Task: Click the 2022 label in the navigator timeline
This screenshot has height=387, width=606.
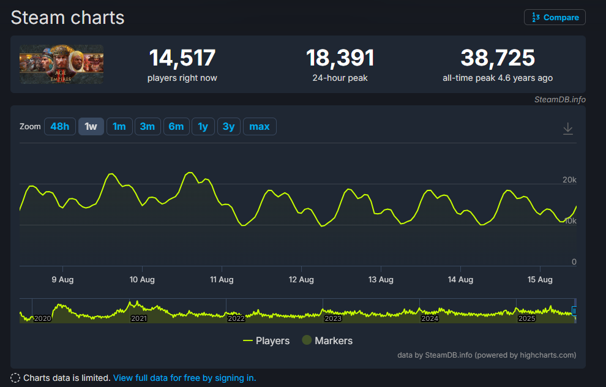Action: [236, 318]
